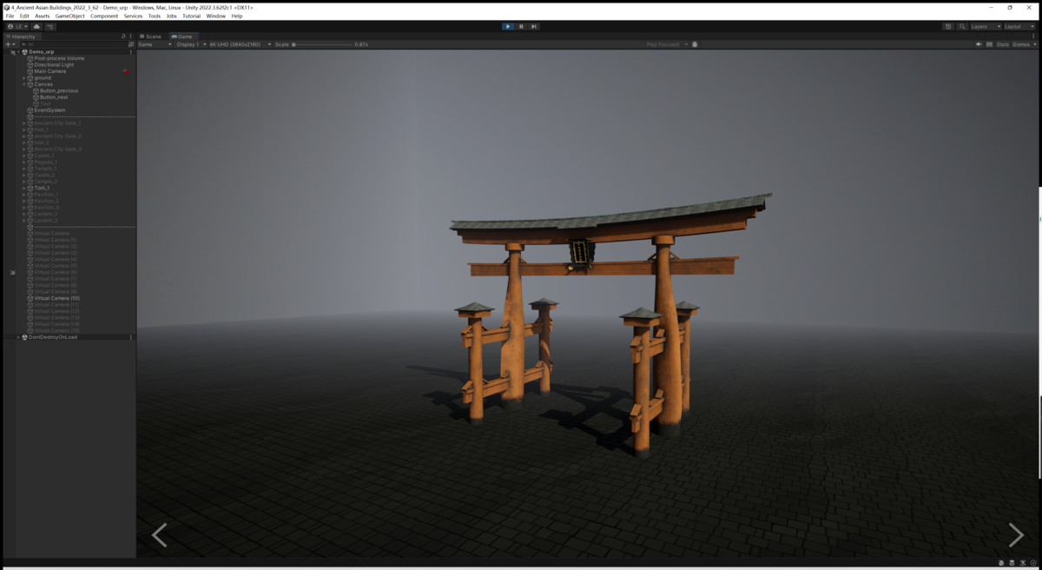
Task: Open the Create menu in the Hierarchy
Action: click(7, 44)
